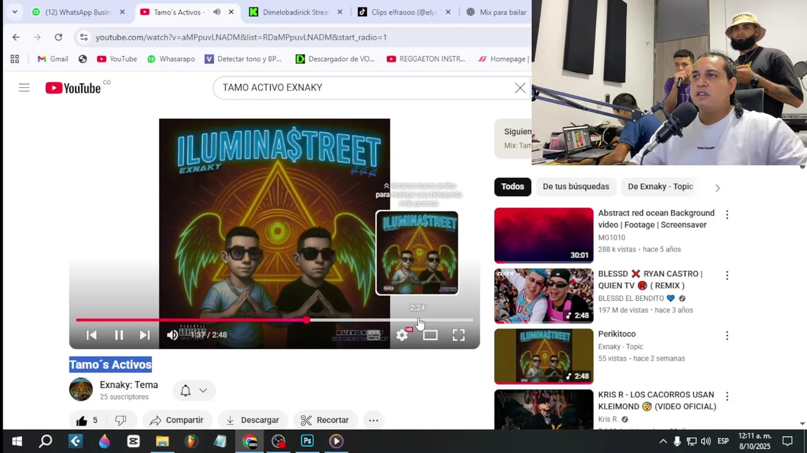Open options menu for Perikitoco
Viewport: 807px width, 453px height.
(727, 335)
